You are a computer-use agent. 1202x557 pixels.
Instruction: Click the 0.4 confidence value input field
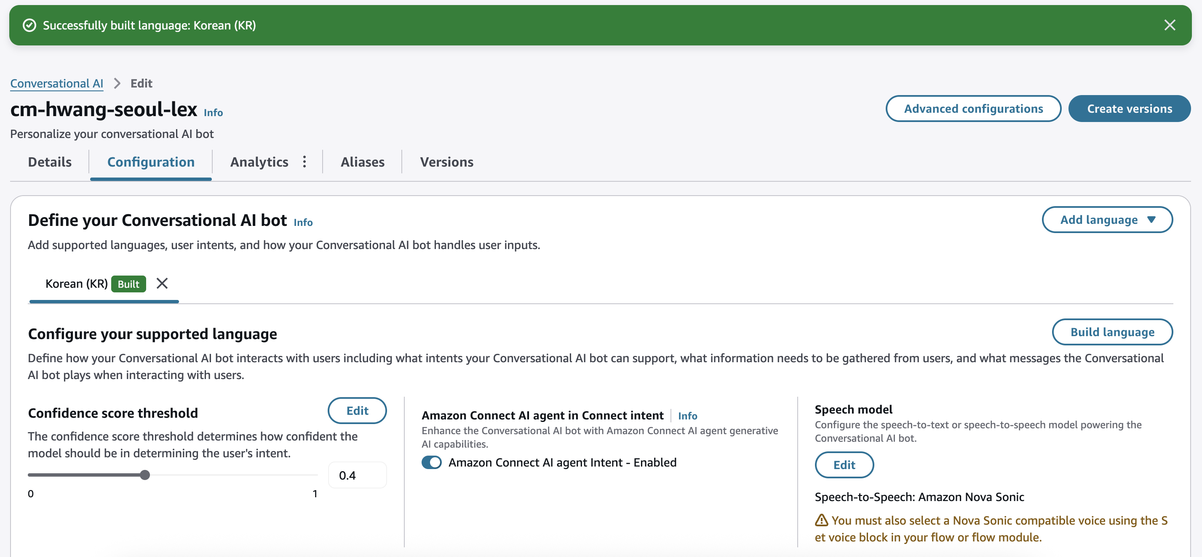[x=358, y=475]
